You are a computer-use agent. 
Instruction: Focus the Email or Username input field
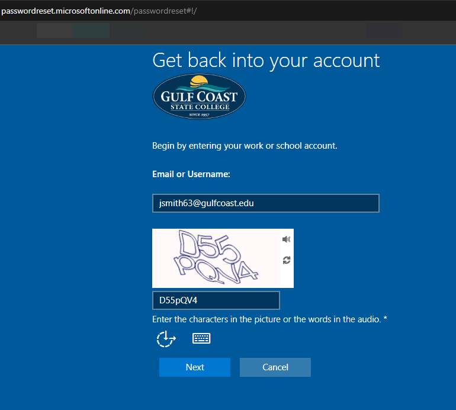[265, 203]
